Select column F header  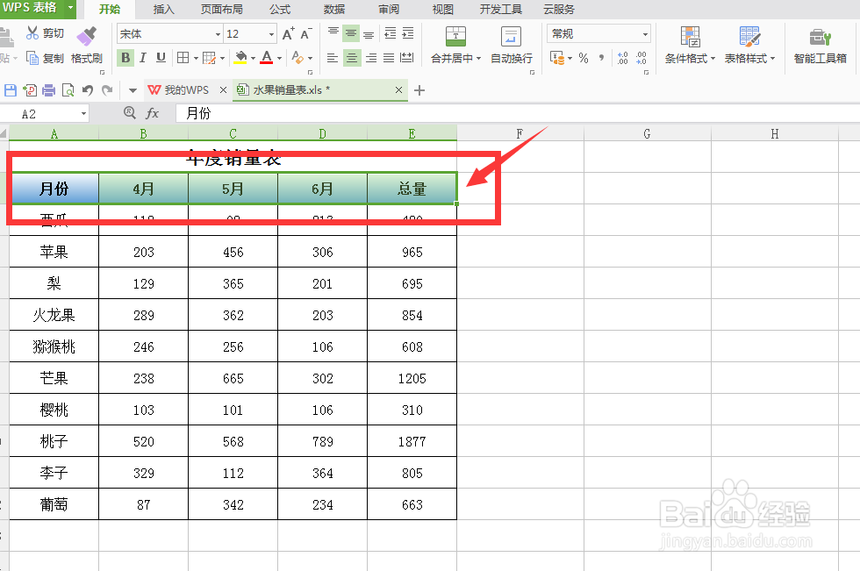[x=520, y=133]
